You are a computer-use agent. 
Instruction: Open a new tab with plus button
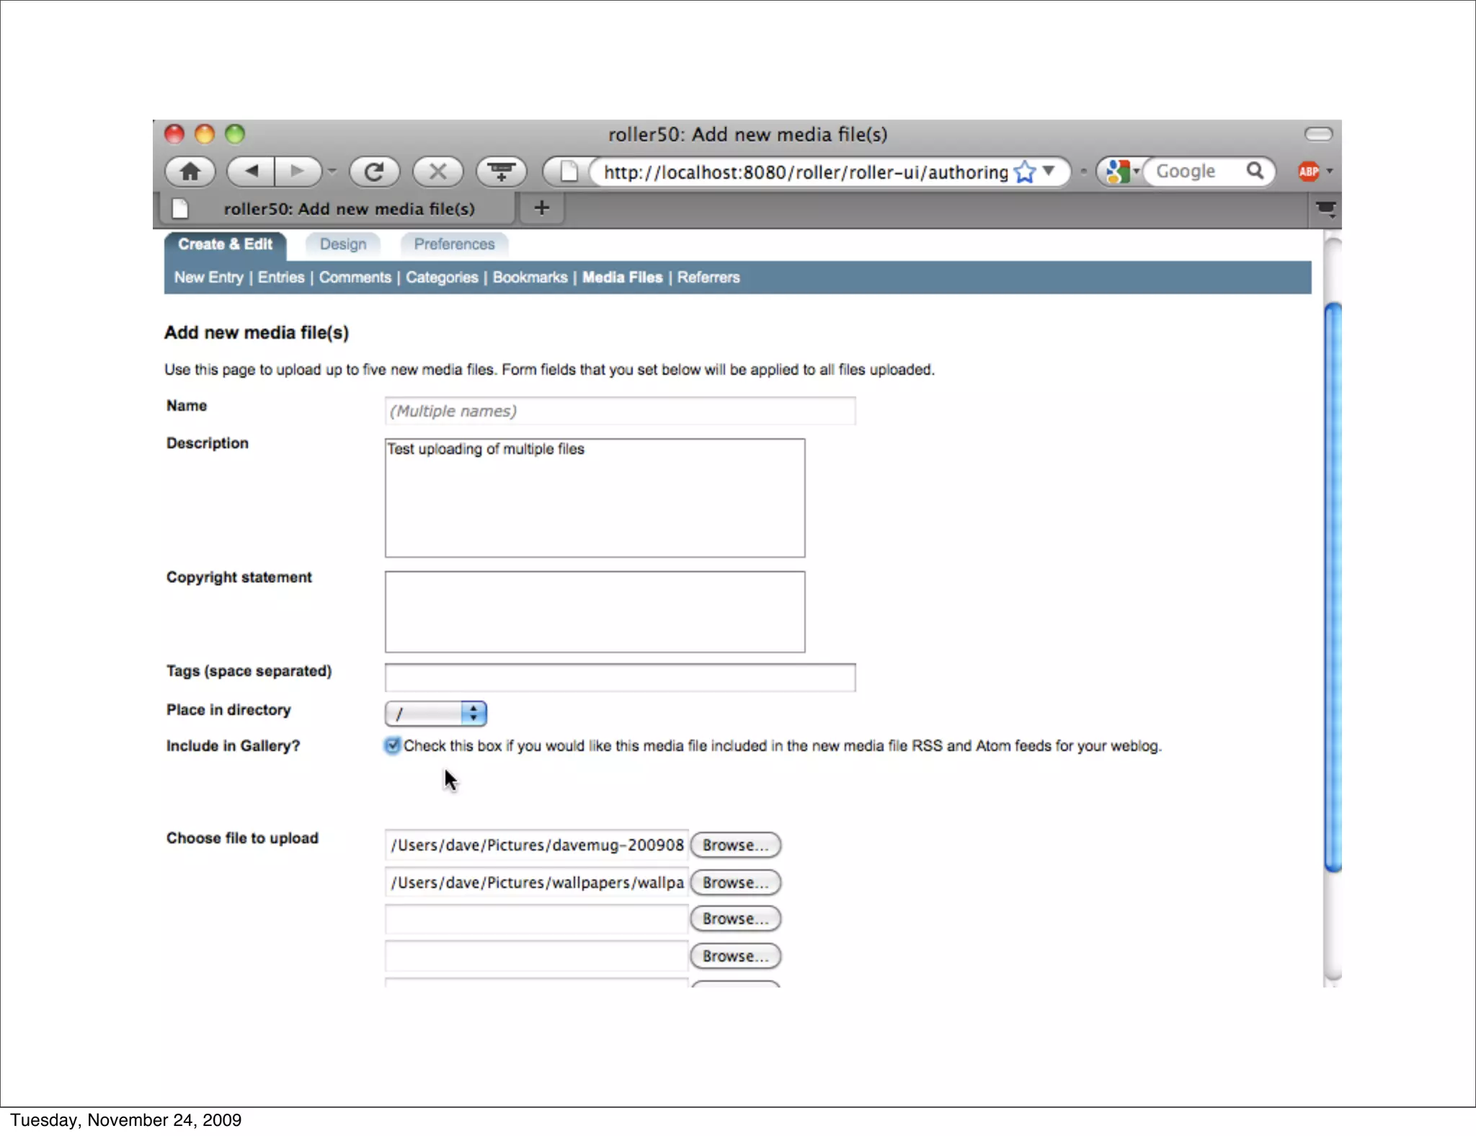(x=541, y=208)
